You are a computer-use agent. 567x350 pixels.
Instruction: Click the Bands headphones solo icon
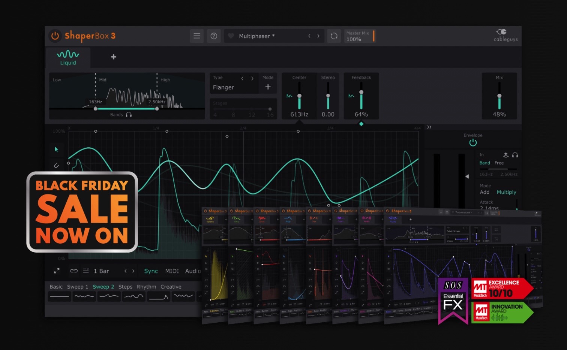129,115
